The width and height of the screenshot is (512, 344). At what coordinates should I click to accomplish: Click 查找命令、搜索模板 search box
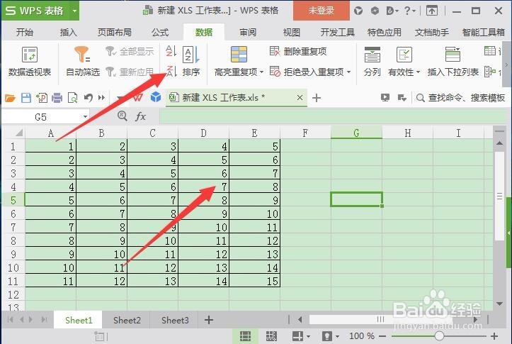tap(461, 98)
